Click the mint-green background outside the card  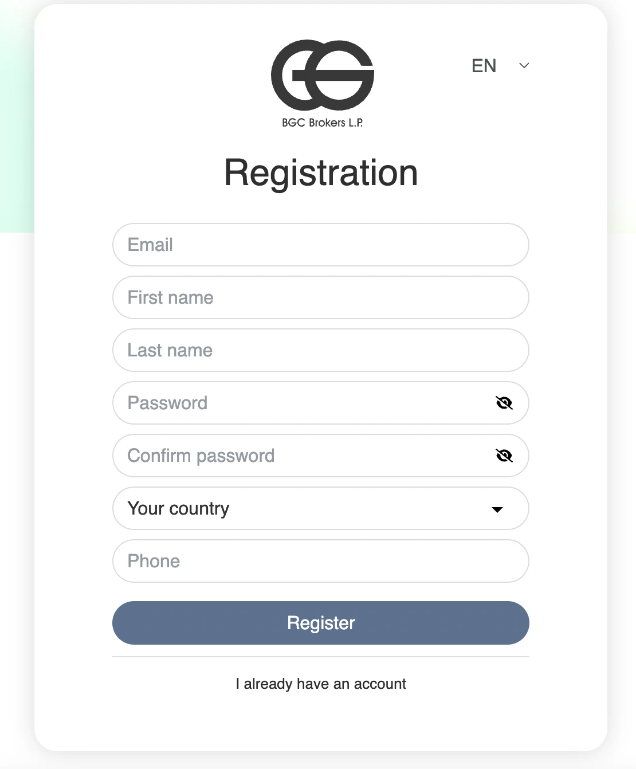coord(16,115)
